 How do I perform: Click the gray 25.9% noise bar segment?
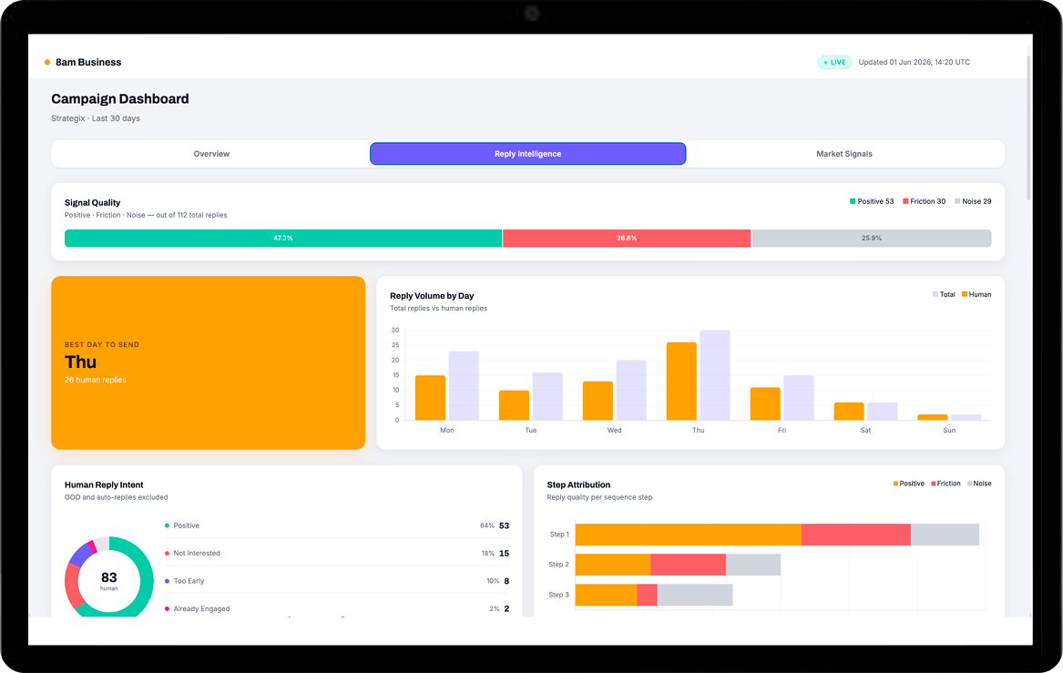(871, 238)
